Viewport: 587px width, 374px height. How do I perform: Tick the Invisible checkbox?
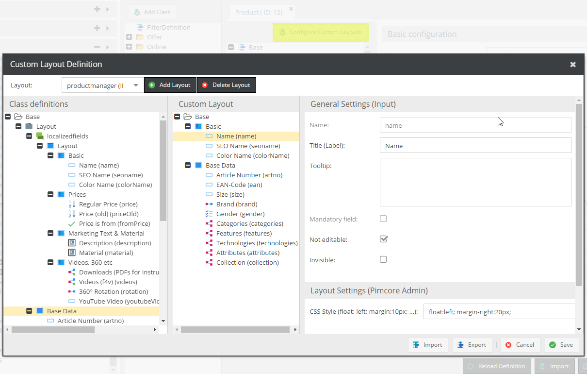383,259
